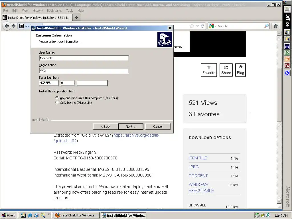Screen dimensions: 292x219
Task: Open Microsoft Word from the Office shortcut bar
Action: point(287,46)
